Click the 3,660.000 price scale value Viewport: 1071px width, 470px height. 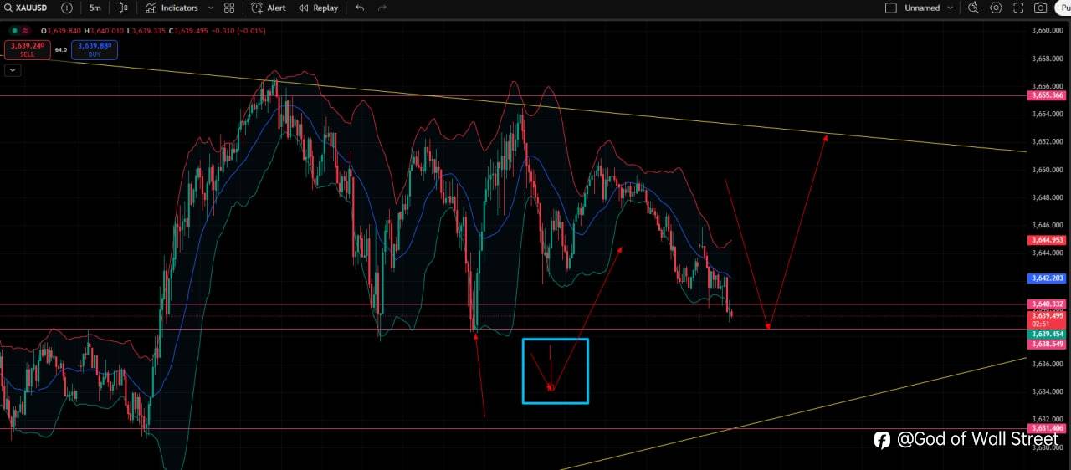(x=1048, y=31)
